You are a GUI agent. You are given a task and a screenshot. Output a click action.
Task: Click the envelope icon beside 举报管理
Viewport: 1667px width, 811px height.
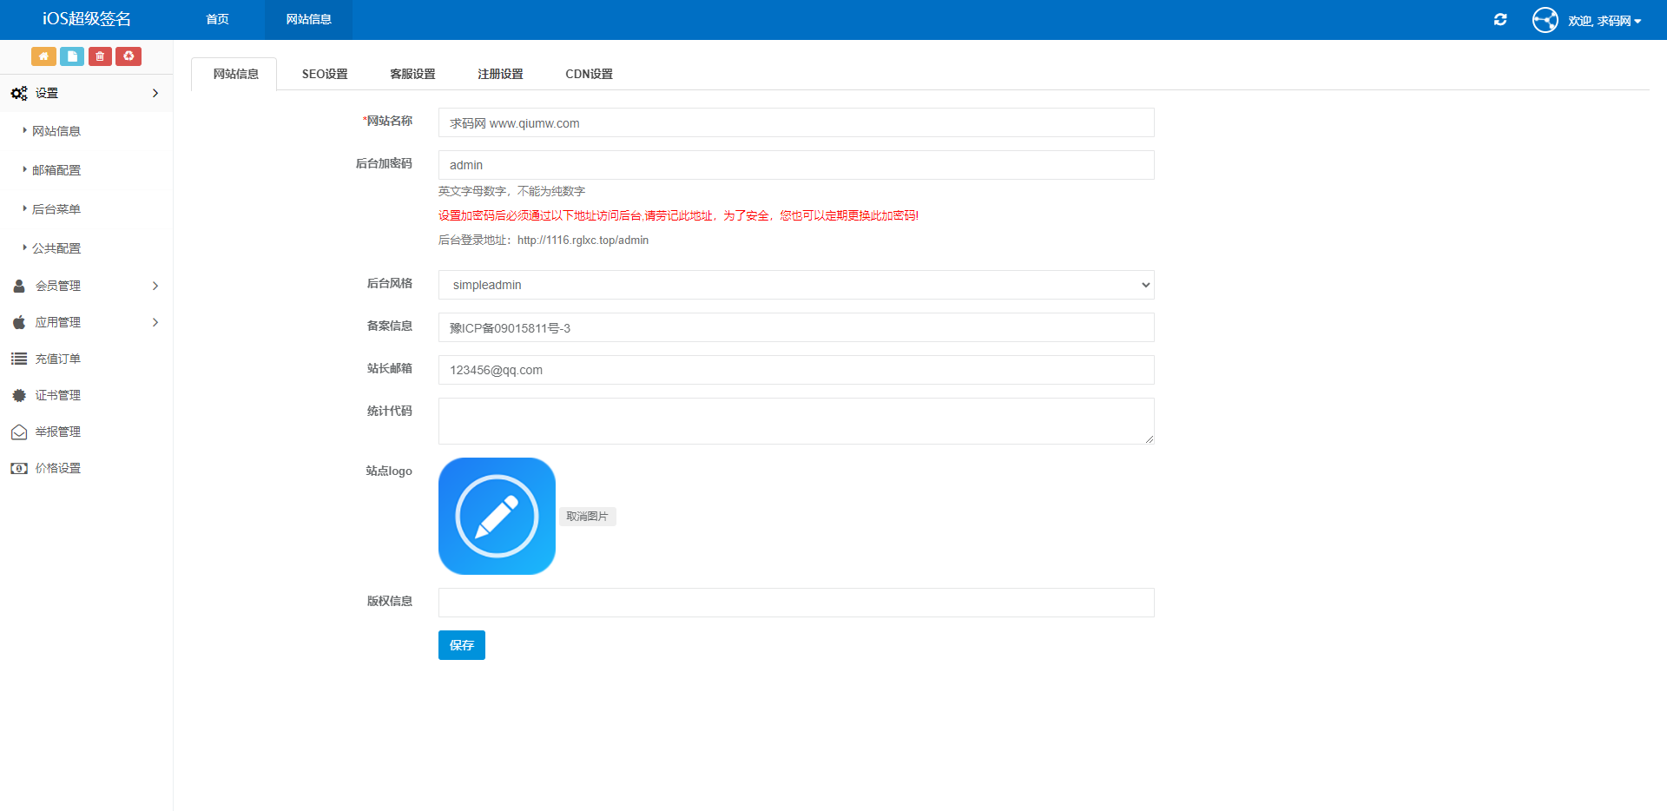pos(19,432)
